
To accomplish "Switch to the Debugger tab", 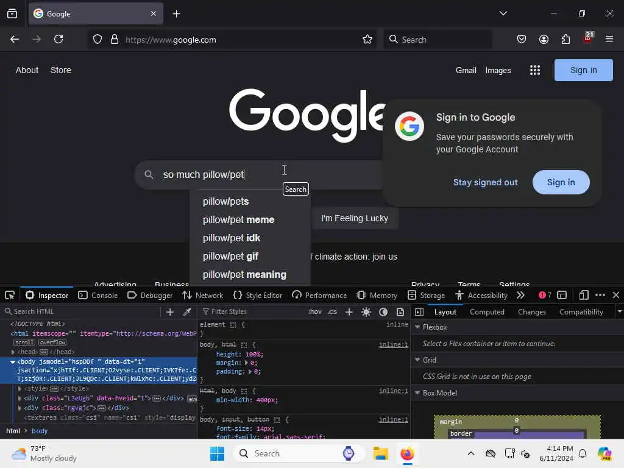I will coord(150,296).
